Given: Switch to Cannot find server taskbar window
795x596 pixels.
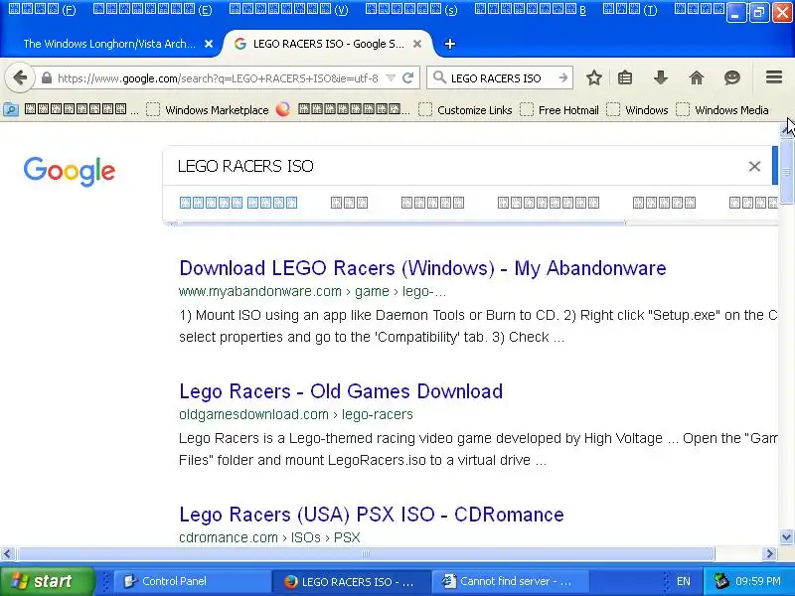Looking at the screenshot, I should [x=510, y=581].
